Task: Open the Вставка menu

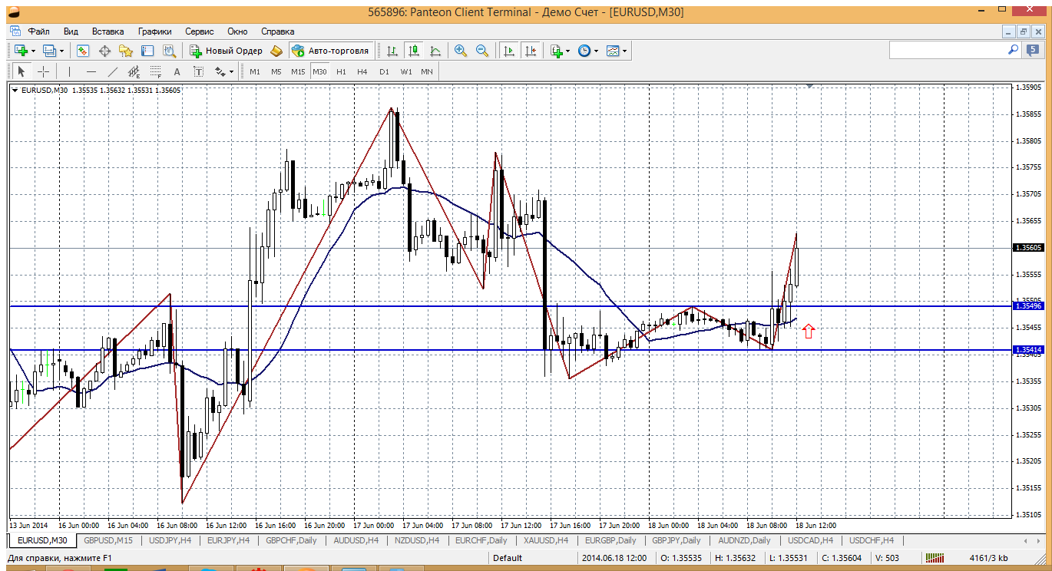Action: 108,31
